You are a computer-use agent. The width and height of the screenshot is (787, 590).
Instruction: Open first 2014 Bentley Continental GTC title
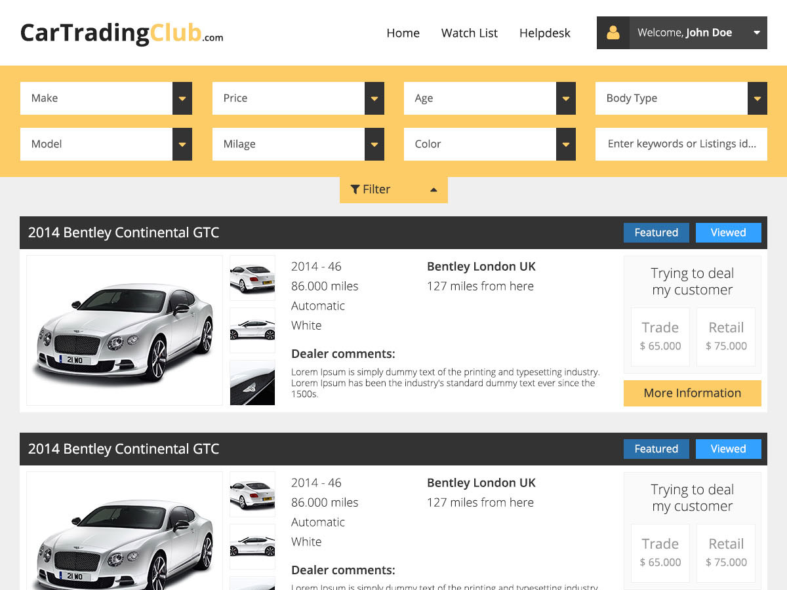(x=123, y=233)
